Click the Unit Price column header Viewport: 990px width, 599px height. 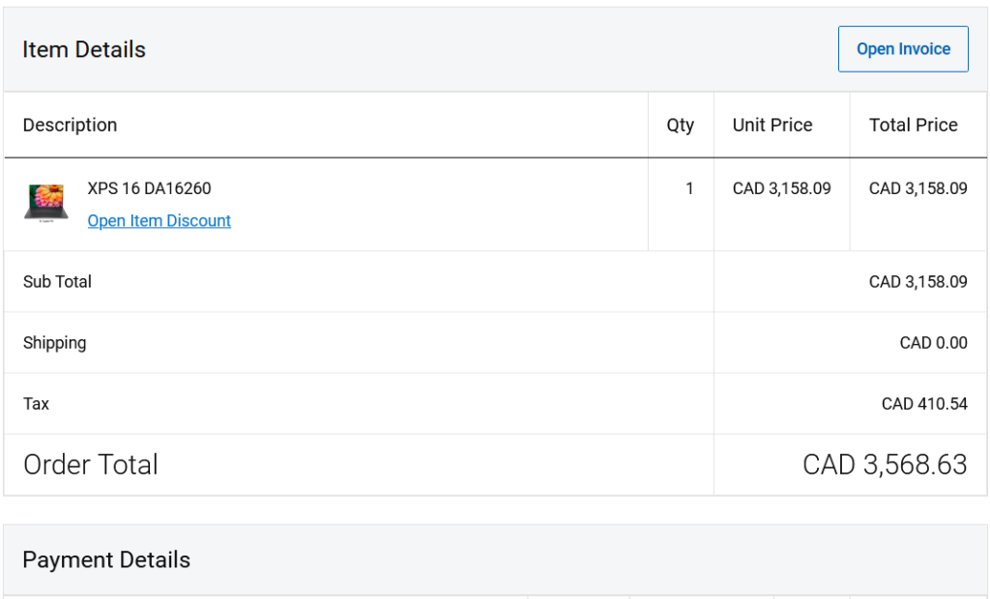click(772, 125)
